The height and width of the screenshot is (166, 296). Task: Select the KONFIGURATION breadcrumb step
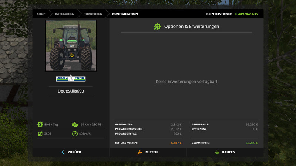125,14
